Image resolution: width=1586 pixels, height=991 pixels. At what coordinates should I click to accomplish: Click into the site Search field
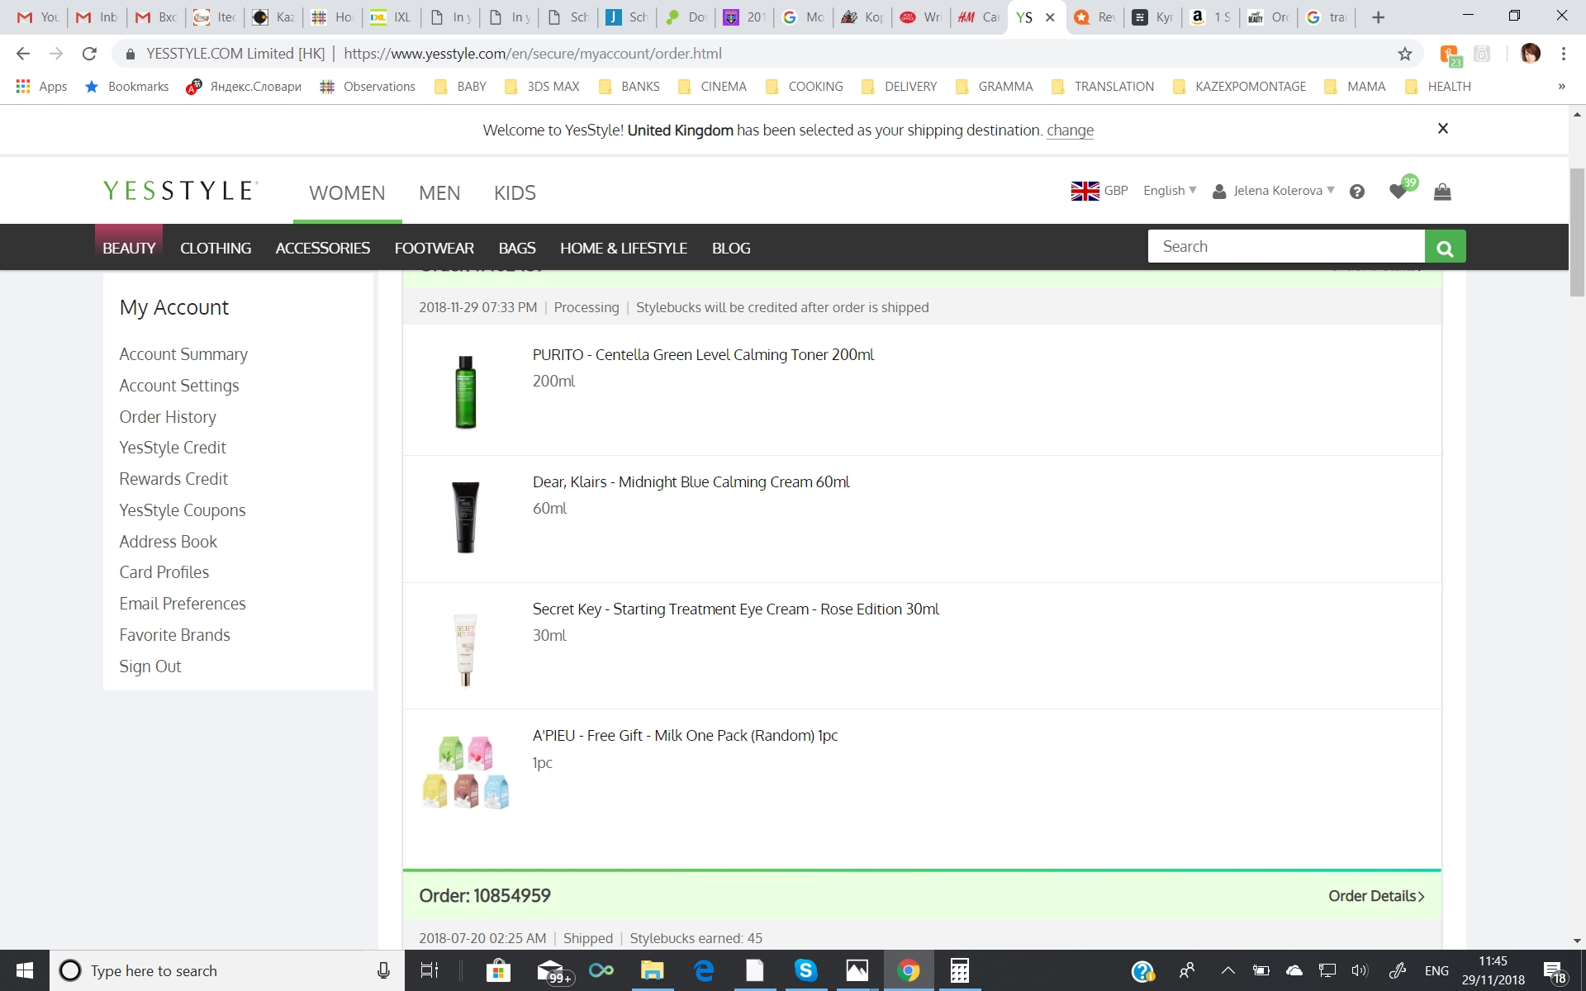coord(1285,247)
